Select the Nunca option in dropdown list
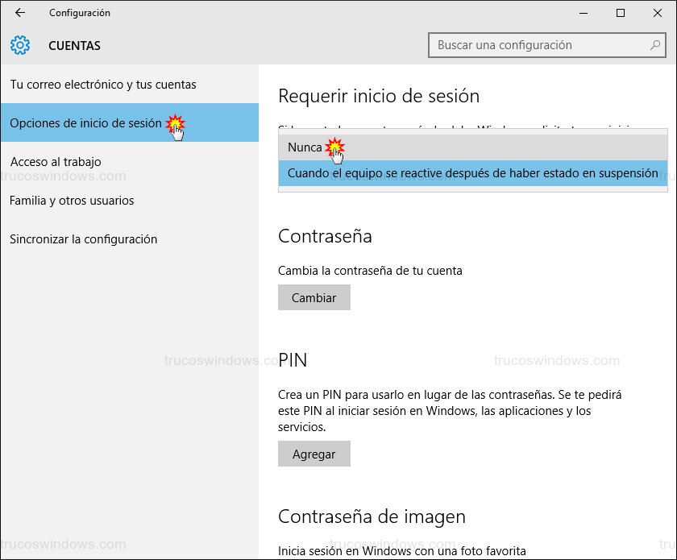The height and width of the screenshot is (560, 677). pos(305,147)
